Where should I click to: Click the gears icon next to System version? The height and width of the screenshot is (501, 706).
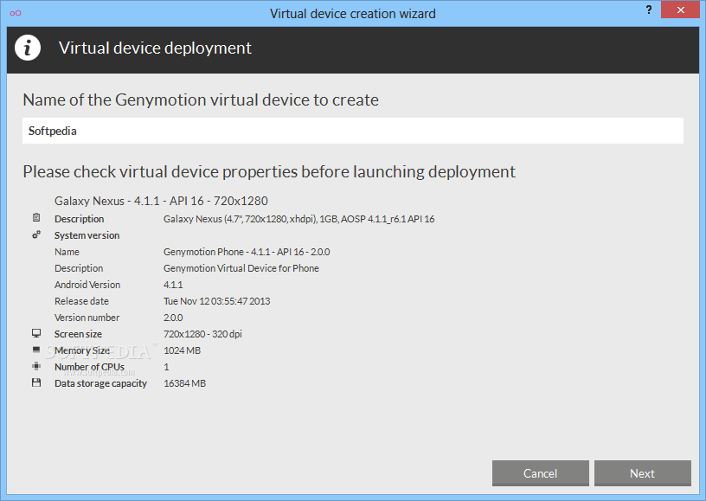36,234
